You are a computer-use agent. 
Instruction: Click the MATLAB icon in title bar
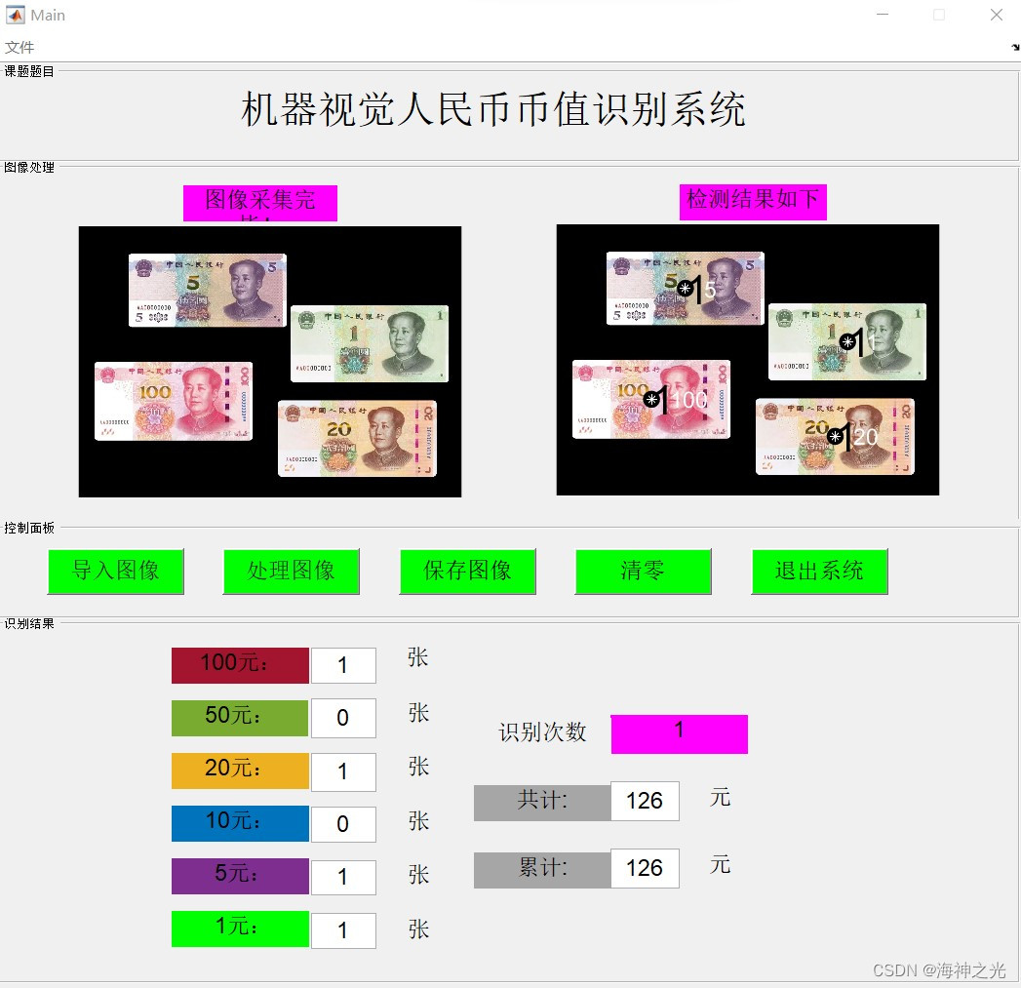pos(15,15)
